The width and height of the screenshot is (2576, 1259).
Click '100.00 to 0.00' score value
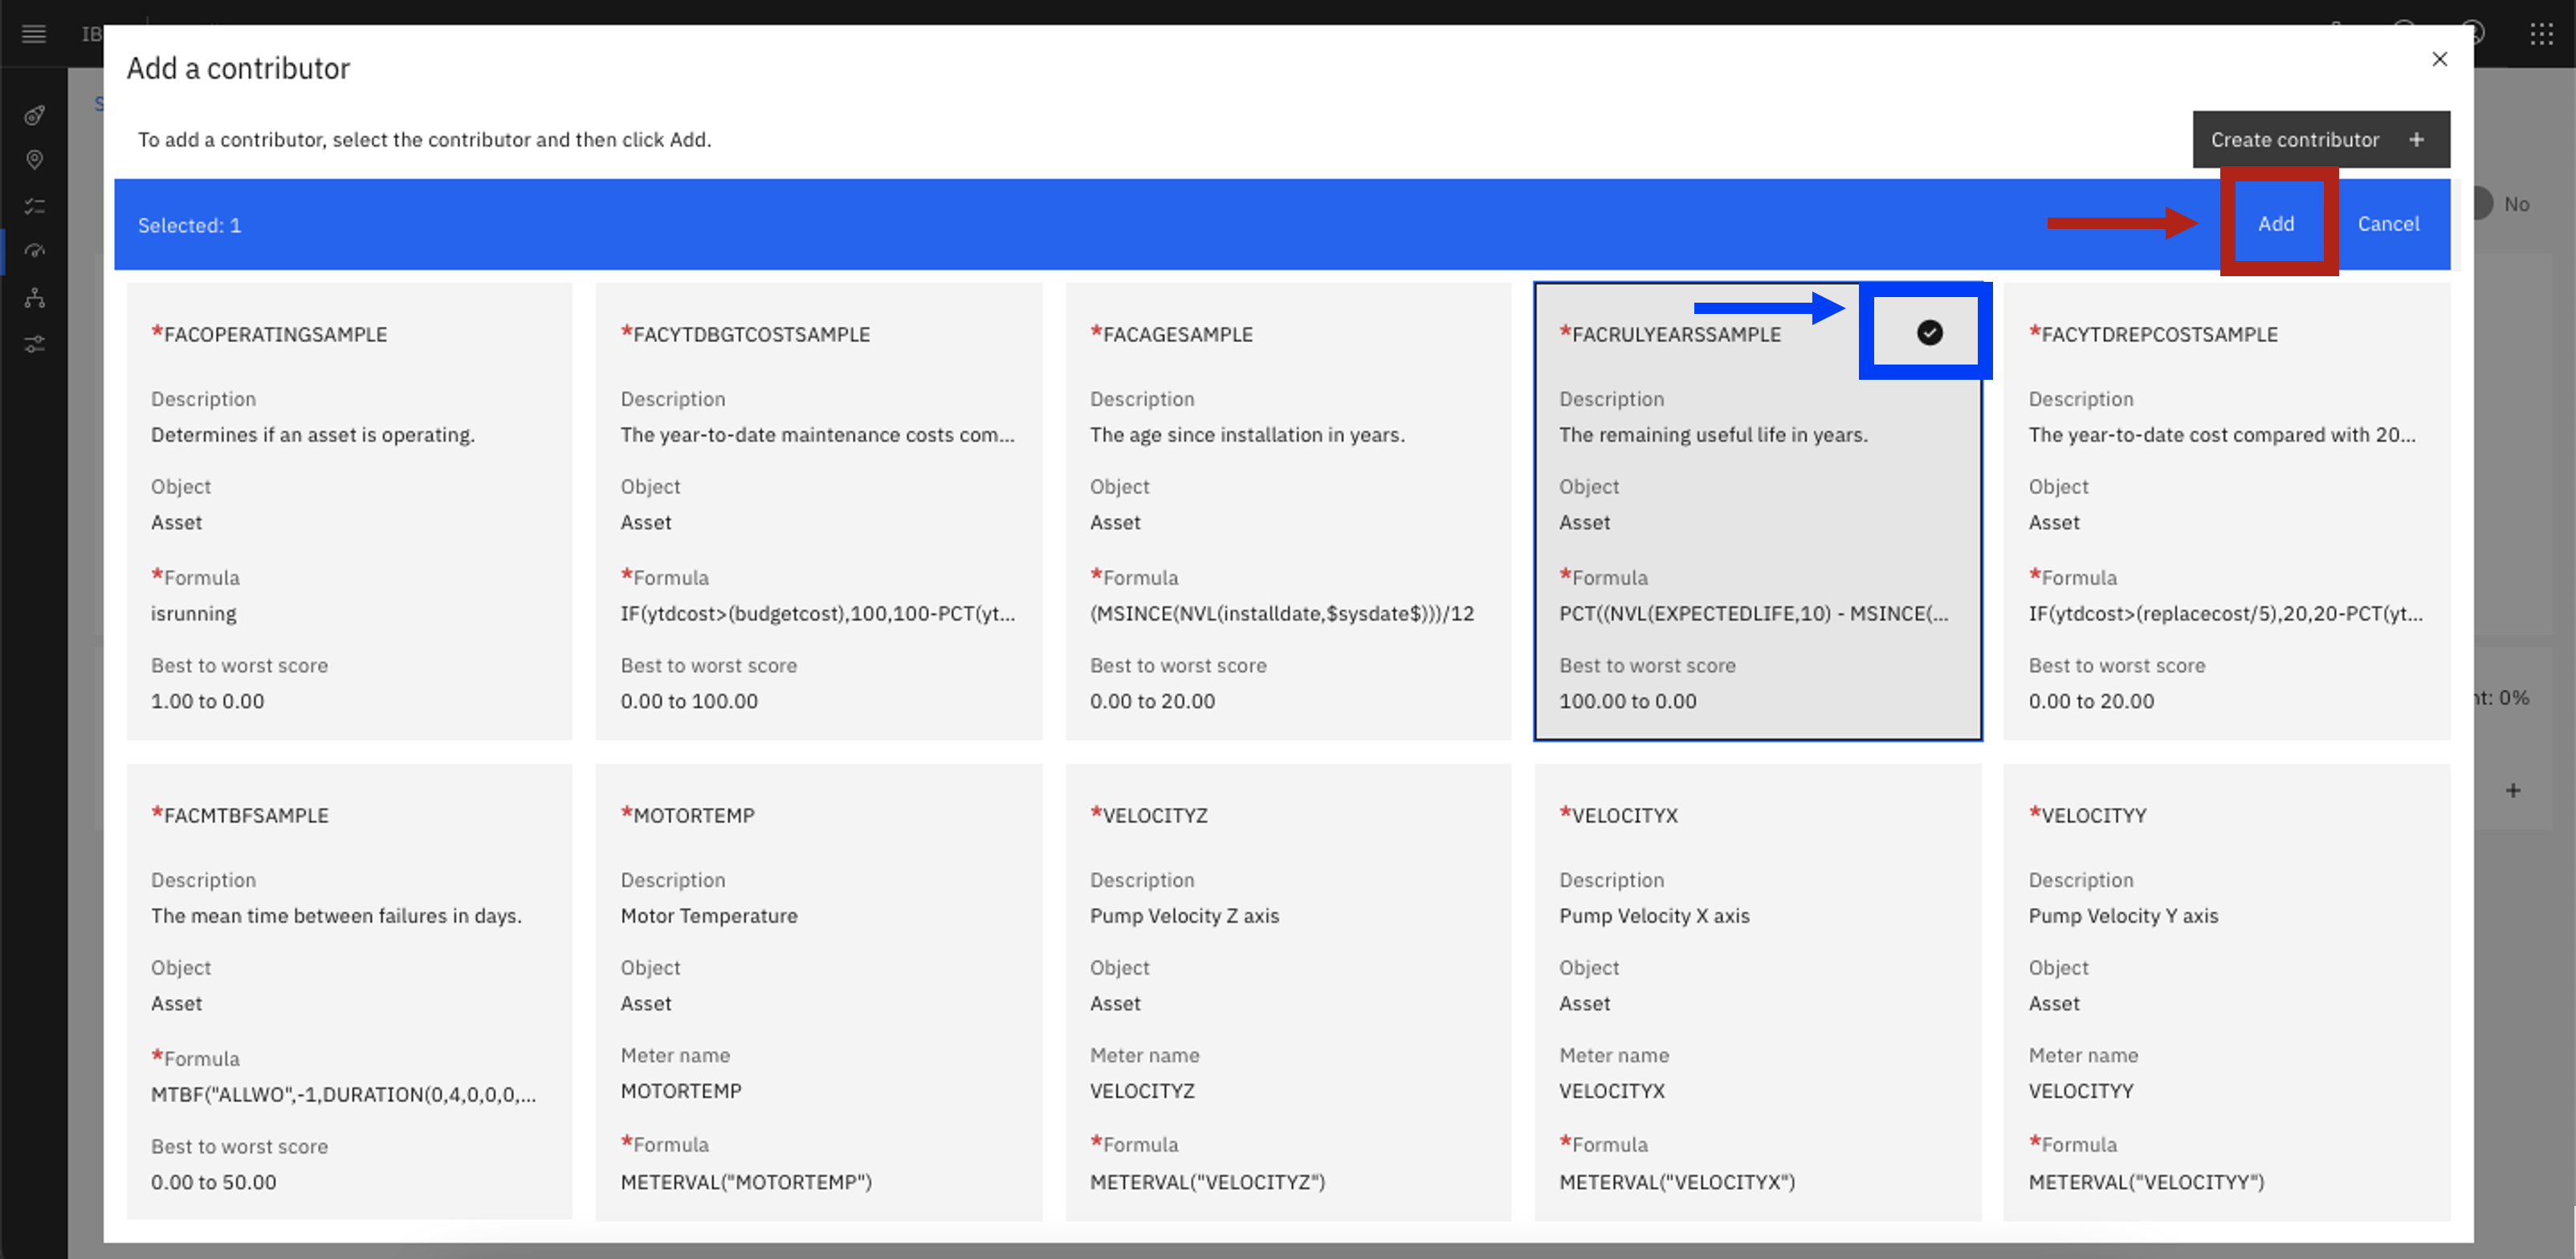tap(1627, 701)
